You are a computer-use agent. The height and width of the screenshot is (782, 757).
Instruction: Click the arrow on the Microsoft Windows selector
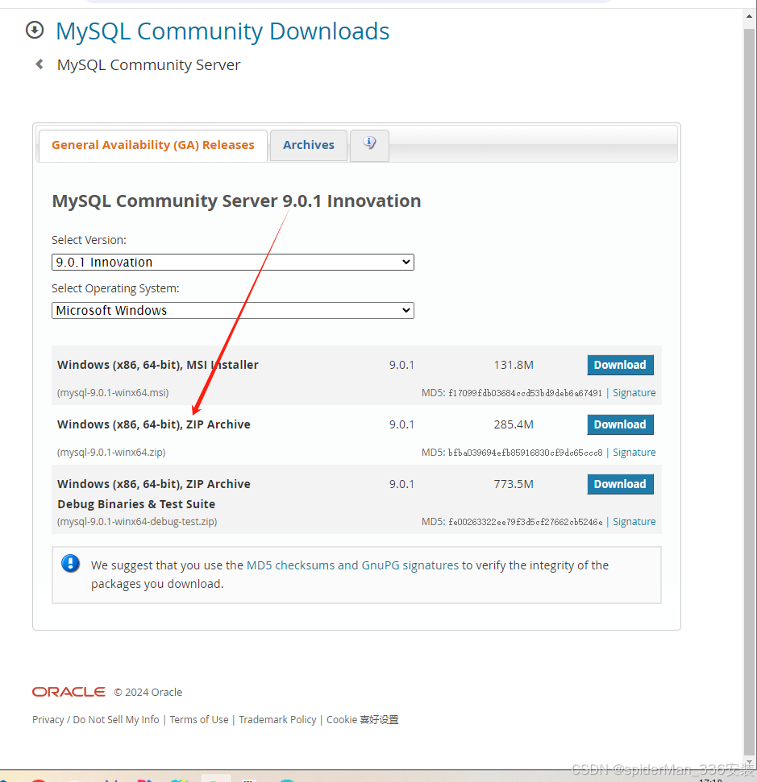coord(406,310)
